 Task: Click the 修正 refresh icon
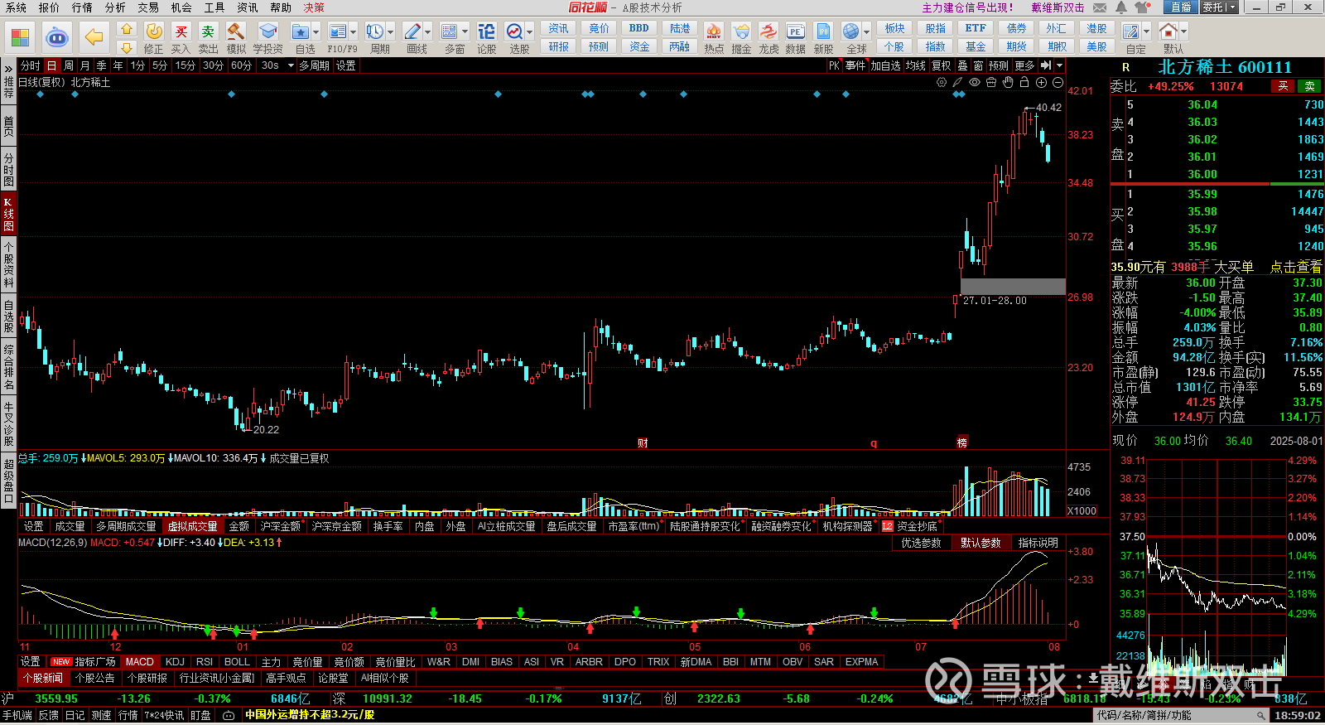point(154,31)
